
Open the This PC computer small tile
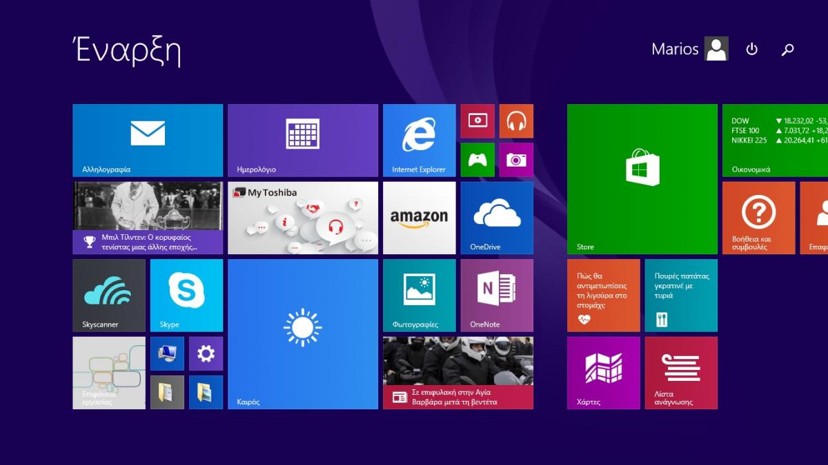click(x=167, y=353)
